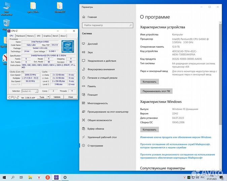Open the Display settings icon in sidebar
The width and height of the screenshot is (227, 181).
pos(83,44)
